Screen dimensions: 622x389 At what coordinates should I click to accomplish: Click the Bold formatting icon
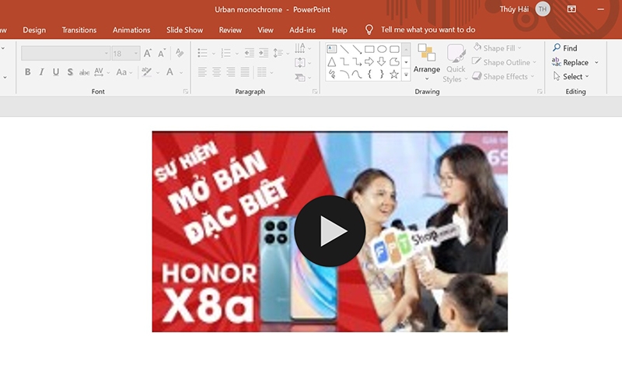pos(27,72)
